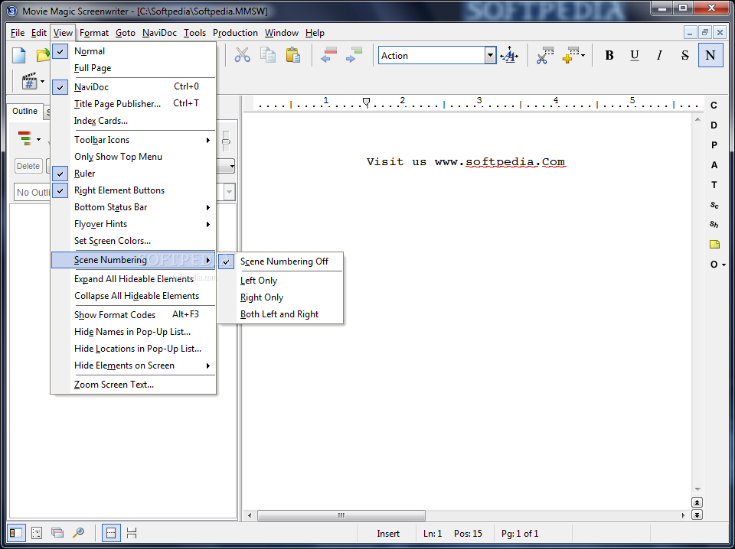This screenshot has height=549, width=735.
Task: Click the clapperboard scene number icon
Action: pos(29,82)
